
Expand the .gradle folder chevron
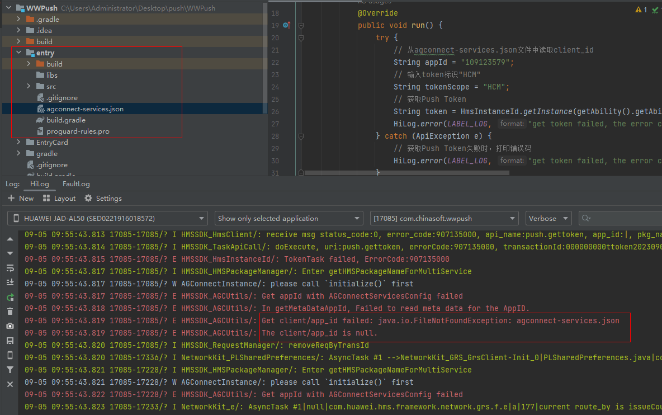18,19
